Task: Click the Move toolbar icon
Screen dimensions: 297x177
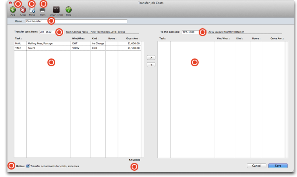Action: 32,10
